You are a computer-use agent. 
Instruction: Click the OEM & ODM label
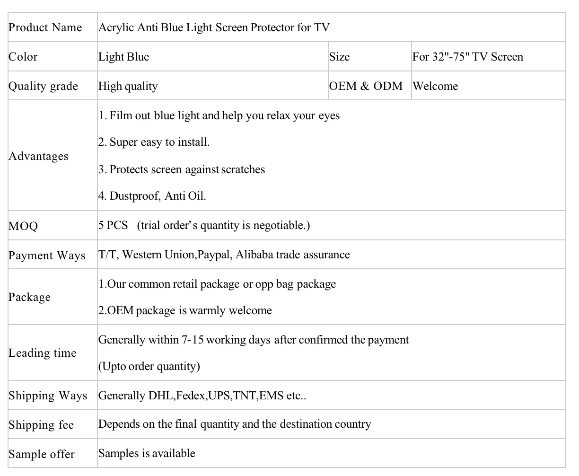pyautogui.click(x=366, y=86)
